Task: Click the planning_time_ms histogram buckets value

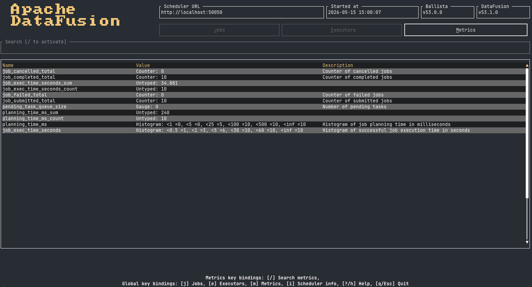Action: tap(221, 124)
